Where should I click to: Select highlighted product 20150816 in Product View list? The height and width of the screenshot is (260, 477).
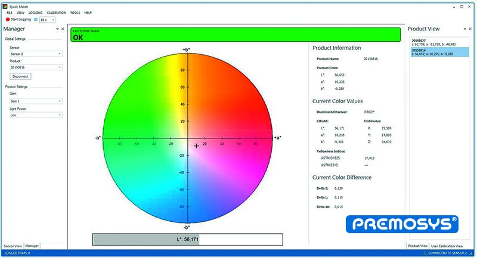point(439,52)
